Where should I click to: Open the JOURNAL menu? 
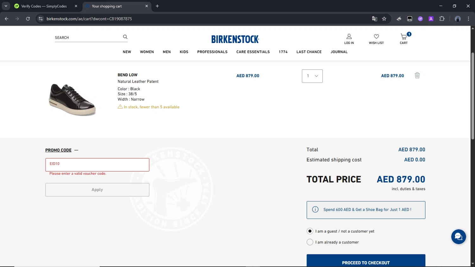(339, 52)
